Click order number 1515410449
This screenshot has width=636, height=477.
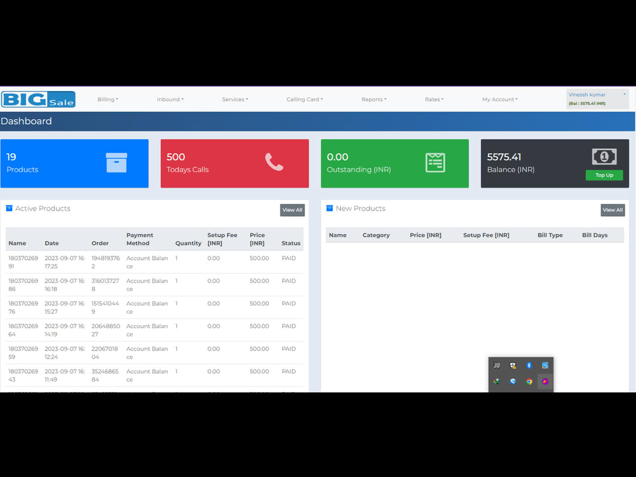tap(106, 308)
